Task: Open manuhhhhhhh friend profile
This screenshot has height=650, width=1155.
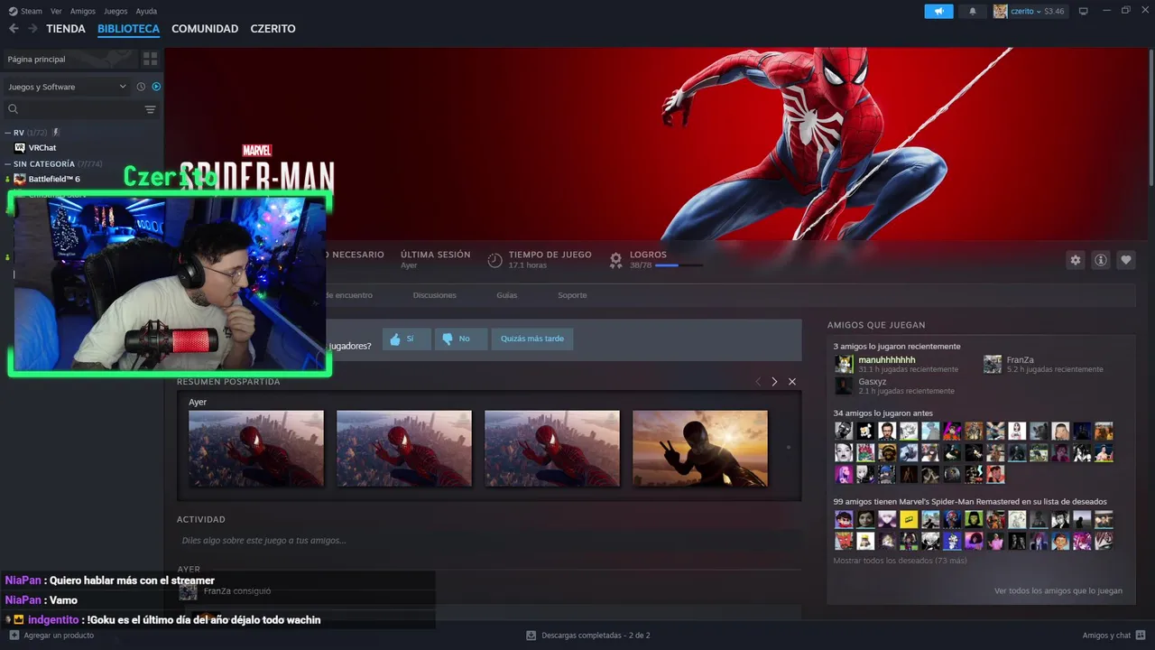Action: coord(887,359)
